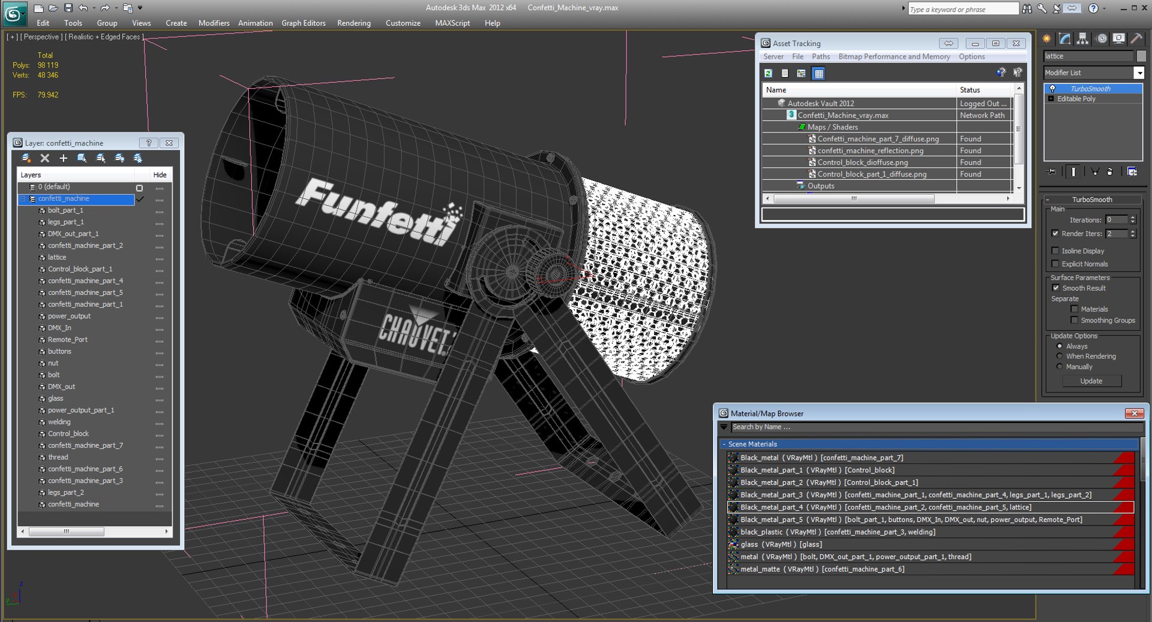This screenshot has height=622, width=1152.
Task: Toggle the TurboSmooth modifier lightbulb
Action: coord(1052,89)
